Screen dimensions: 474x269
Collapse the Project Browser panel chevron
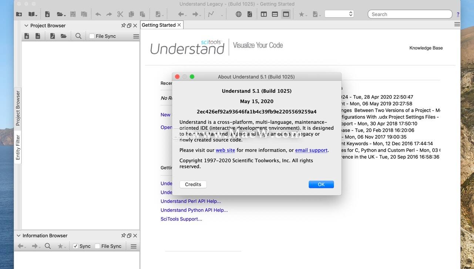click(26, 26)
